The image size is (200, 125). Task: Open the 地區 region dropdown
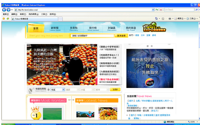click(58, 90)
